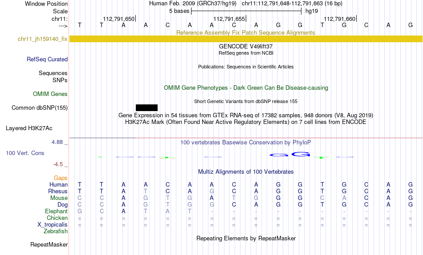Click the large G logo in PhyloP track
The width and height of the screenshot is (423, 255).
click(x=301, y=154)
